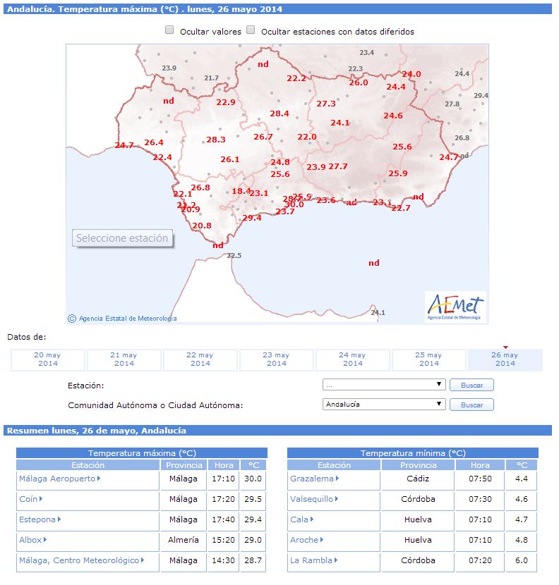559x585 pixels.
Task: Click the 22.9 station value on map
Action: (226, 102)
